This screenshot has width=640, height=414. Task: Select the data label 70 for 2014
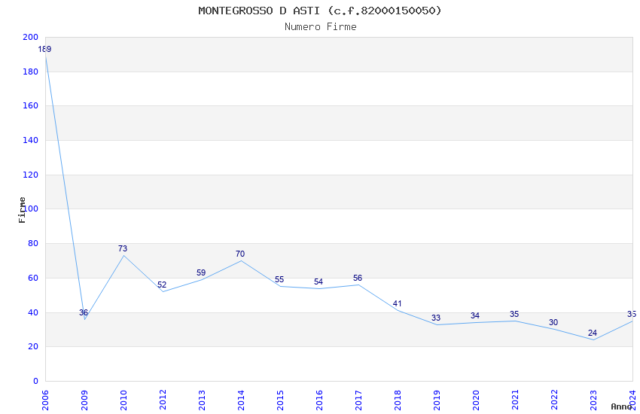pos(240,254)
